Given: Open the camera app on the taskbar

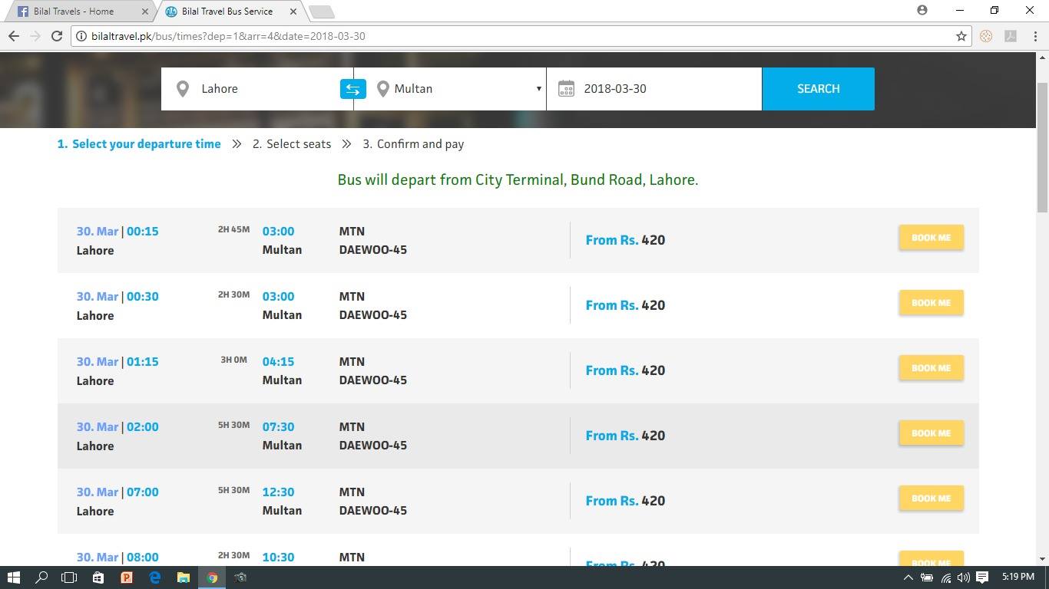Looking at the screenshot, I should pyautogui.click(x=240, y=577).
